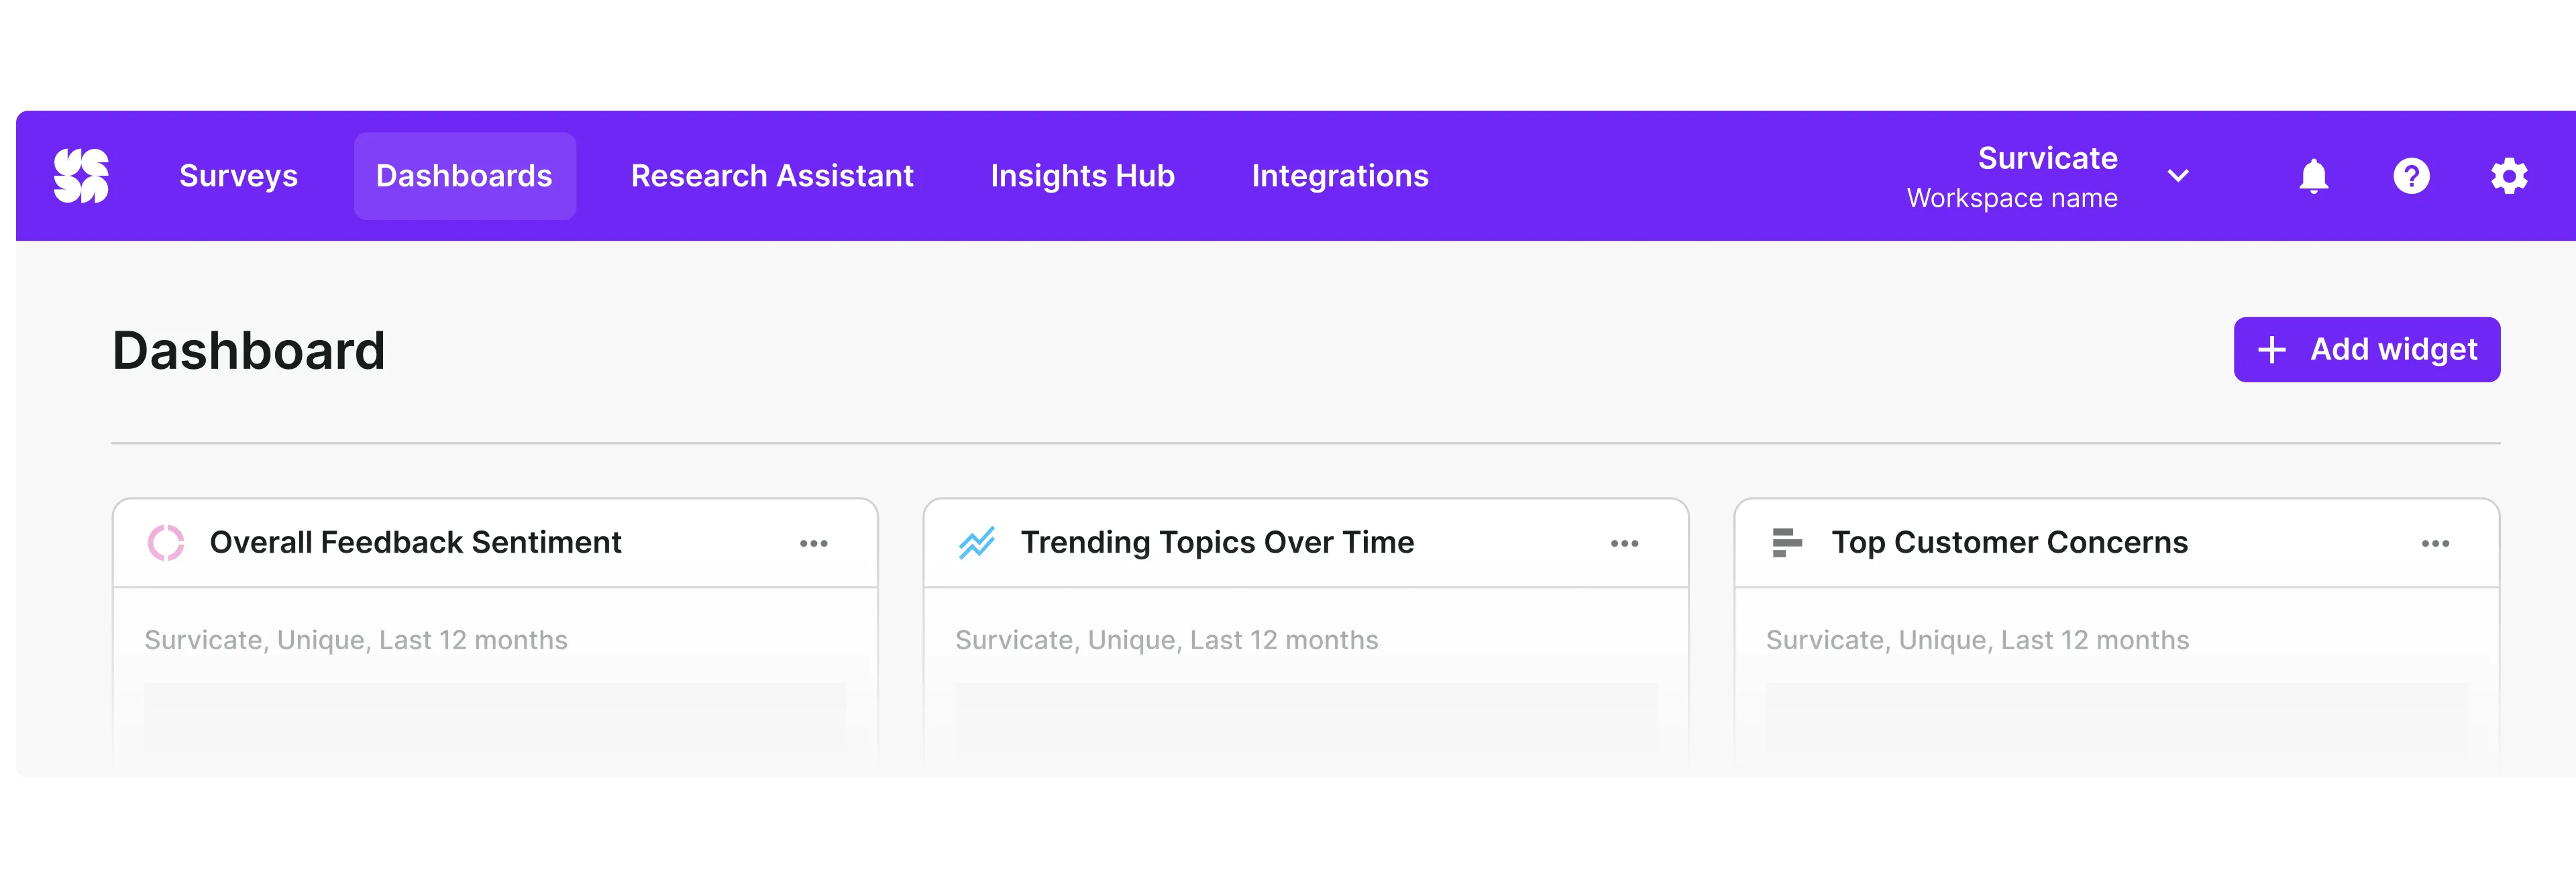Open Overall Feedback Sentiment widget options menu
2576x888 pixels.
[814, 543]
